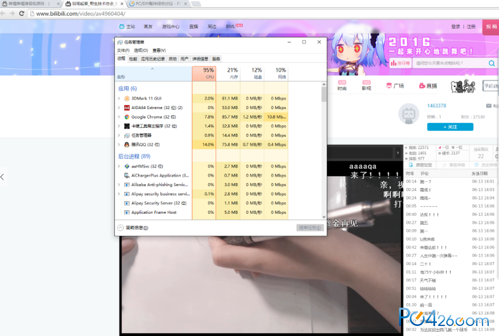The height and width of the screenshot is (336, 499).
Task: Reload the bilibili page in Chrome
Action: pyautogui.click(x=22, y=13)
